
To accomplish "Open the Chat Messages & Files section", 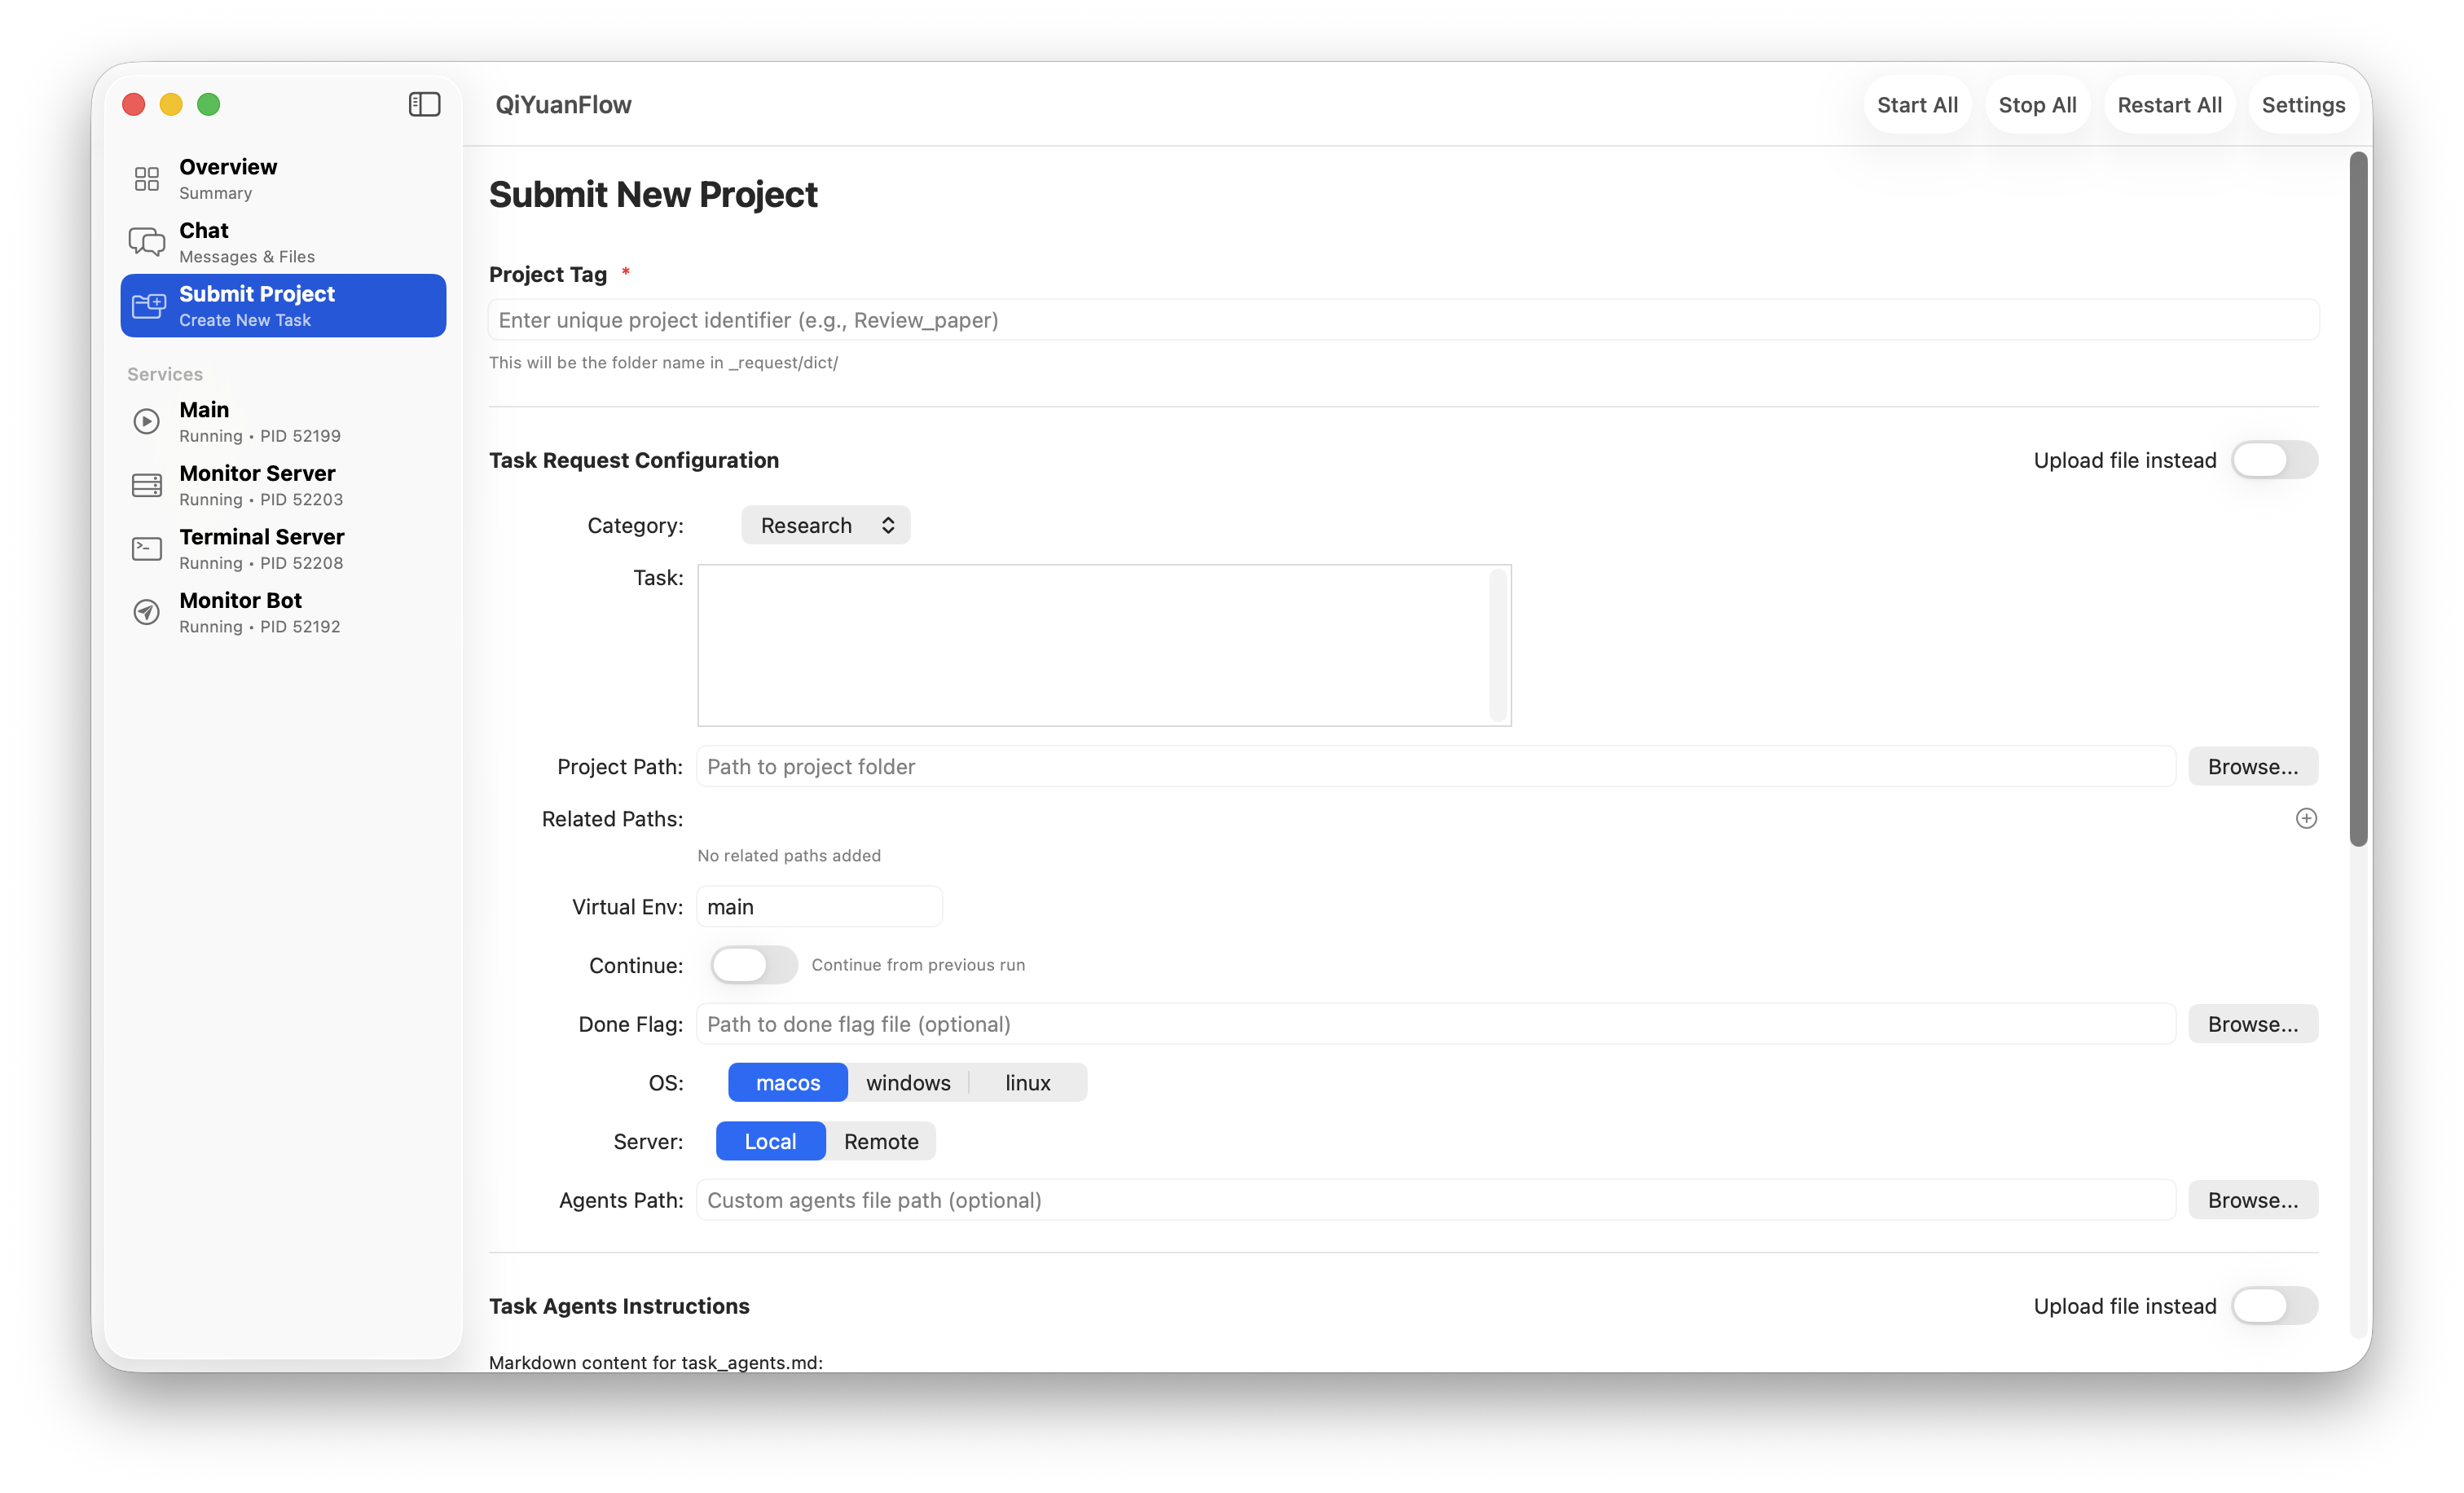I will pos(283,242).
